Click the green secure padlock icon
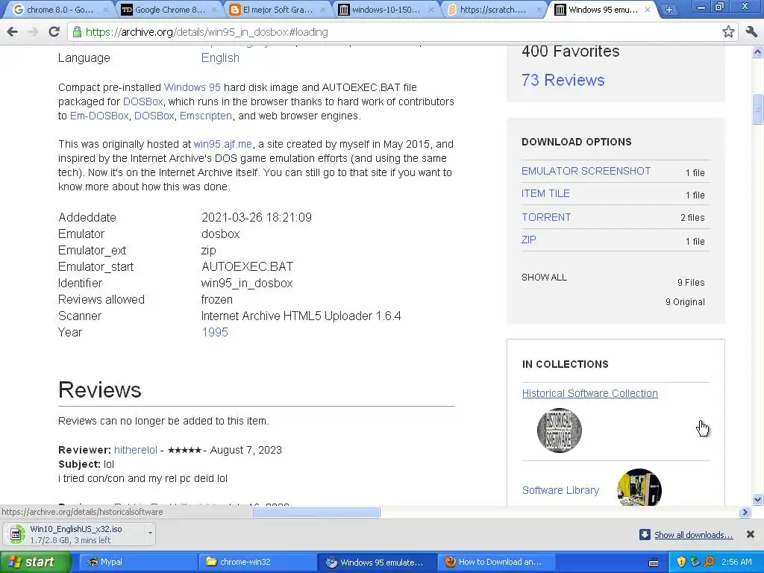The image size is (764, 573). (77, 32)
